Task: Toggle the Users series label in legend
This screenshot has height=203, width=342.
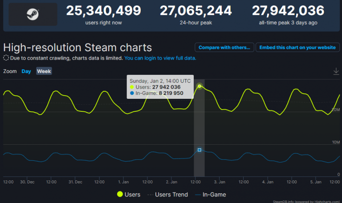Action: point(133,195)
